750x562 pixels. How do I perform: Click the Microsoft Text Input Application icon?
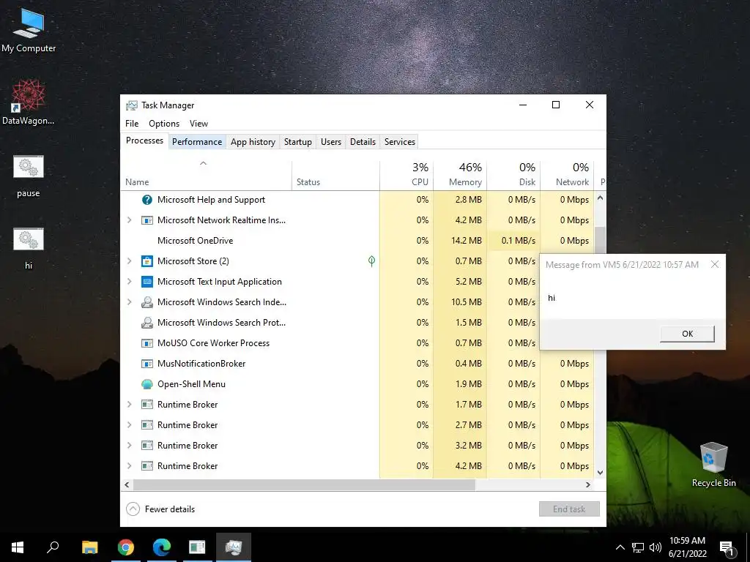[x=146, y=282]
